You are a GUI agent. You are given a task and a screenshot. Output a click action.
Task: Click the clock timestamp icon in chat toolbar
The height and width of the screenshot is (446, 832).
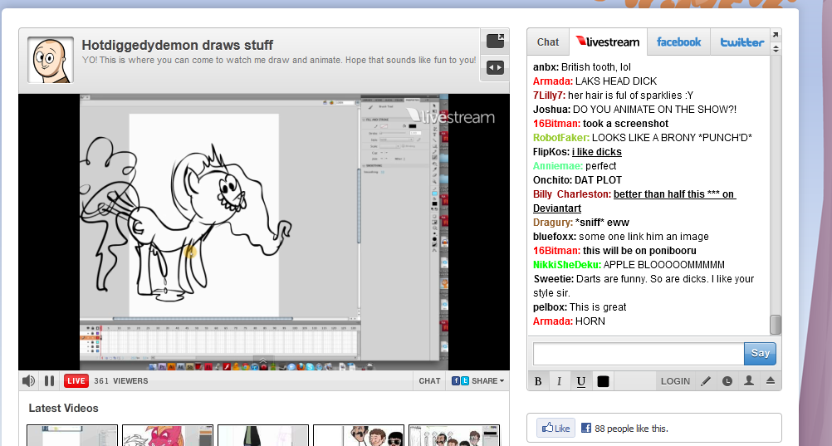[727, 381]
